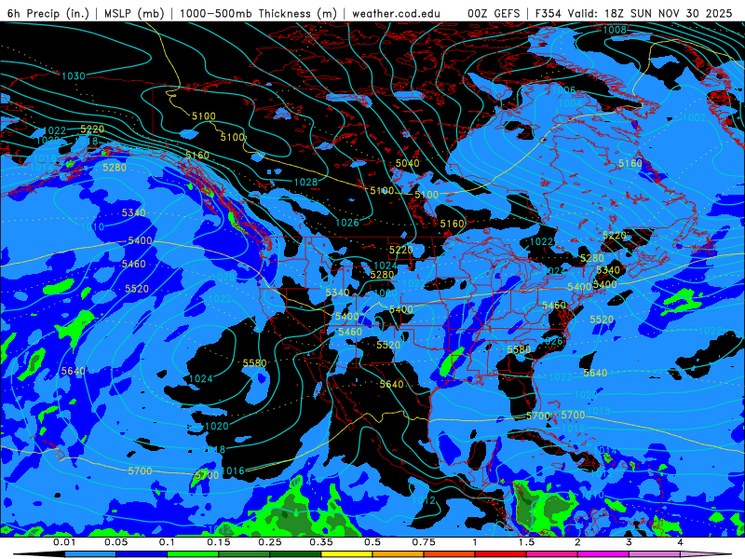Click the 0.75 legend tick label

424,542
